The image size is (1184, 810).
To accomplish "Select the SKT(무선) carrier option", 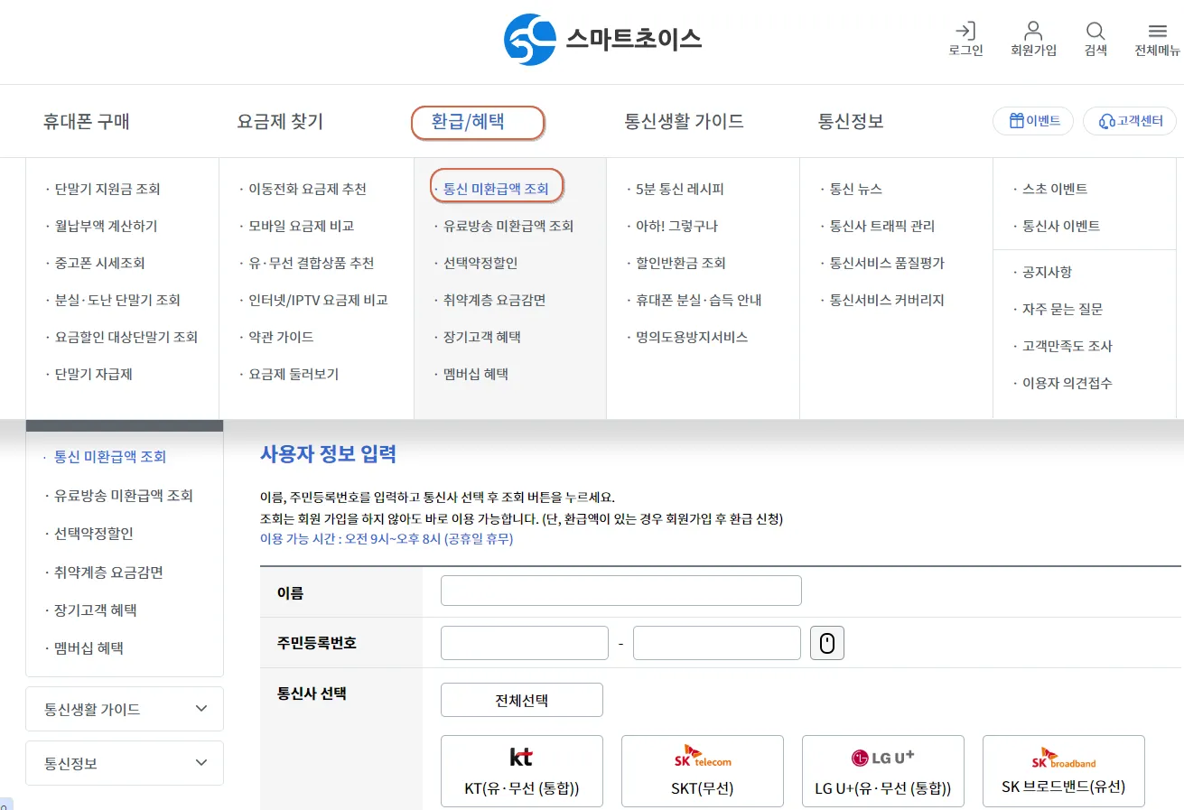I will click(702, 770).
